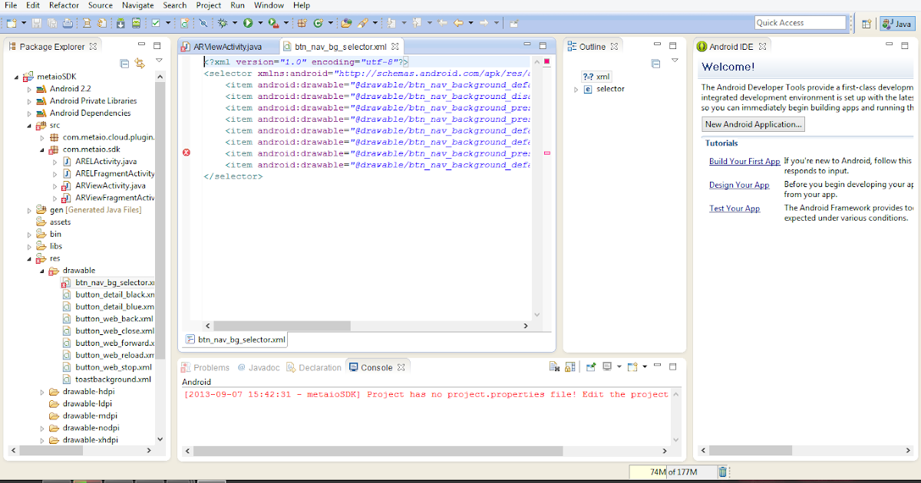Click the Open Perspective icon
Screen dimensions: 921x483
click(x=867, y=23)
